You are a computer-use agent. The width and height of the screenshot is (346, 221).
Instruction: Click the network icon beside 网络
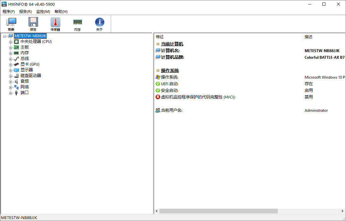16,87
